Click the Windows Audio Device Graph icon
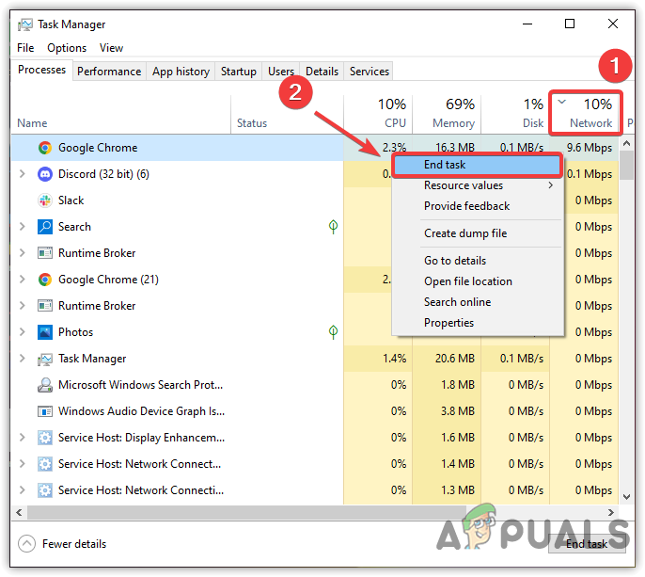Image resolution: width=645 pixels, height=577 pixels. (x=45, y=411)
